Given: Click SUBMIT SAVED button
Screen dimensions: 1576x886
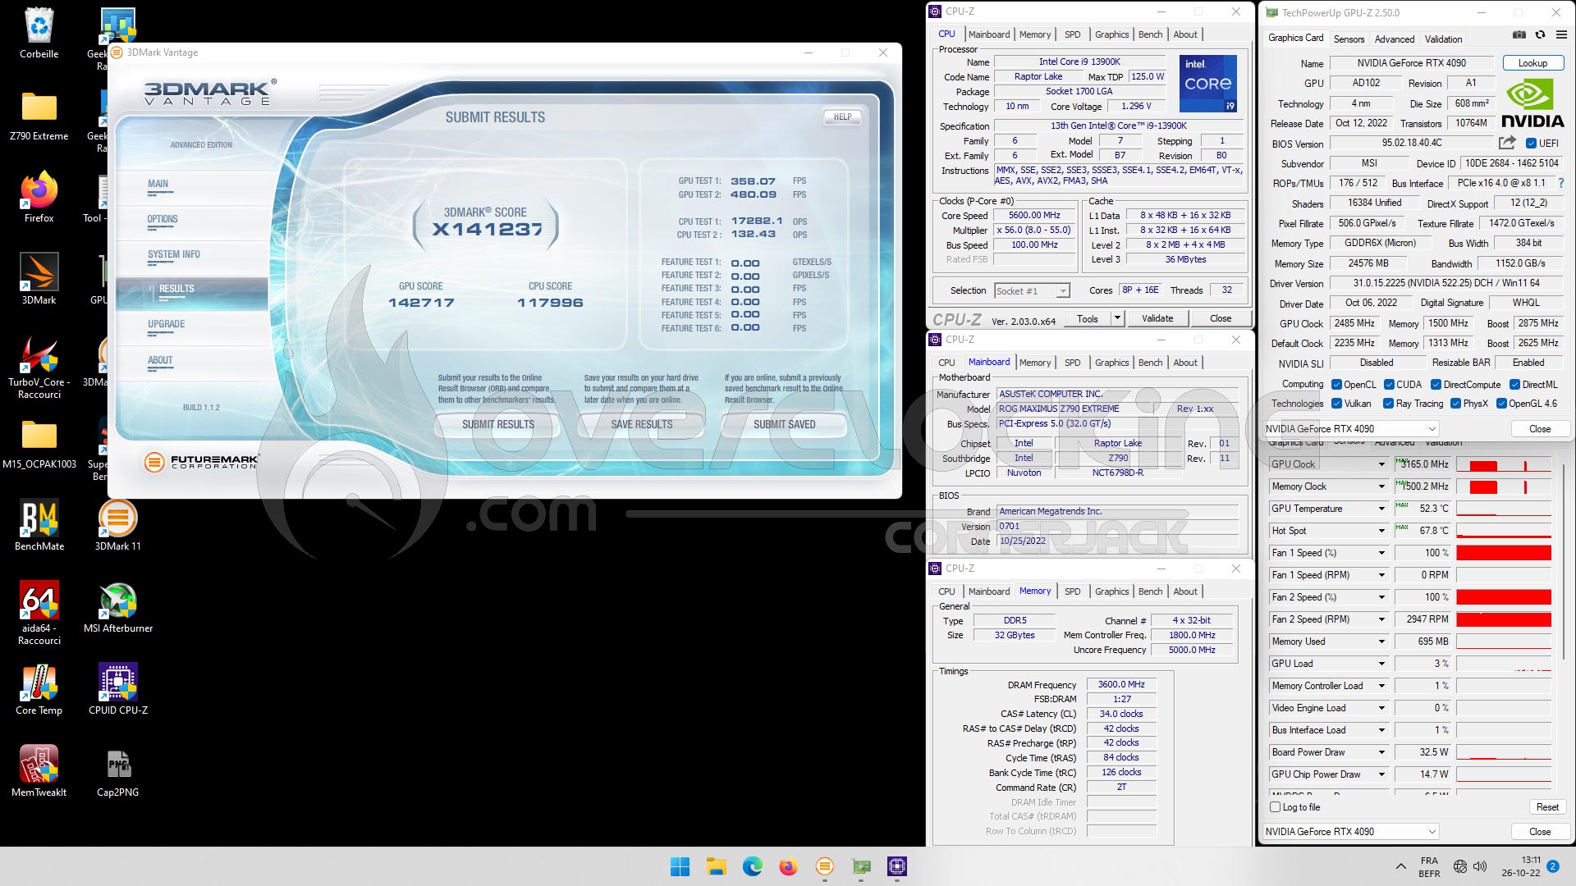Looking at the screenshot, I should (x=784, y=425).
